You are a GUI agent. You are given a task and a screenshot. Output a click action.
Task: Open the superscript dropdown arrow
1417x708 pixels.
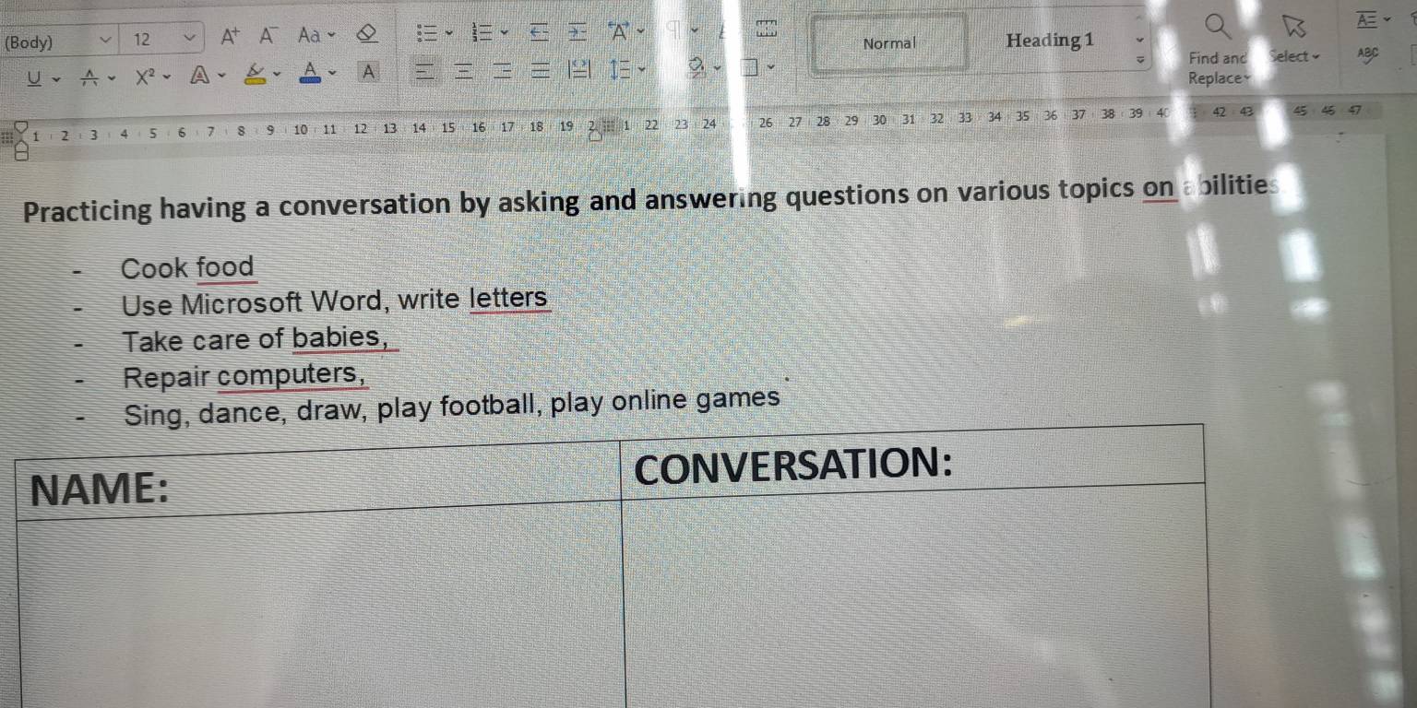click(169, 77)
